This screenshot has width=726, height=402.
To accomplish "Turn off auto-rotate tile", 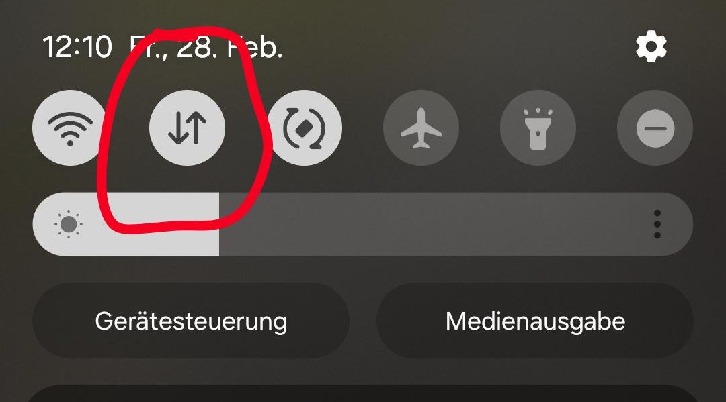I will 305,128.
